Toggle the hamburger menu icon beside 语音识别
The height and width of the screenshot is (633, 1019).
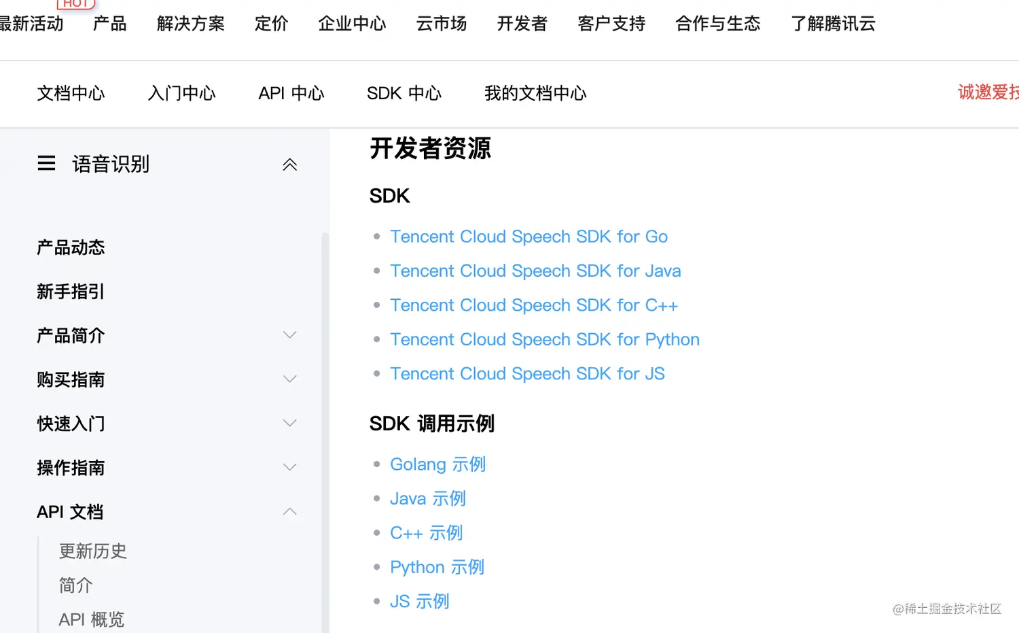point(46,163)
